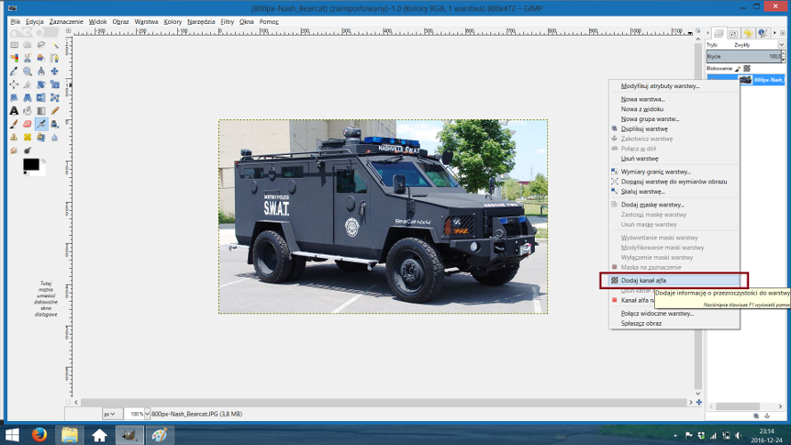Choose Dodaj kanał alfa from context menu
The width and height of the screenshot is (791, 445).
(674, 280)
